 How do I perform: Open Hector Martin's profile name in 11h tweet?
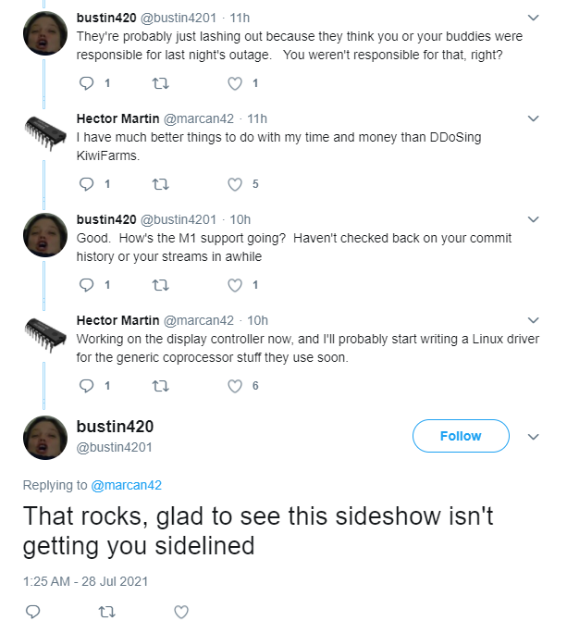coord(117,118)
